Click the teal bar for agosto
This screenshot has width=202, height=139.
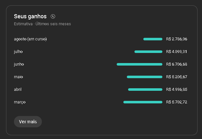click(x=153, y=39)
